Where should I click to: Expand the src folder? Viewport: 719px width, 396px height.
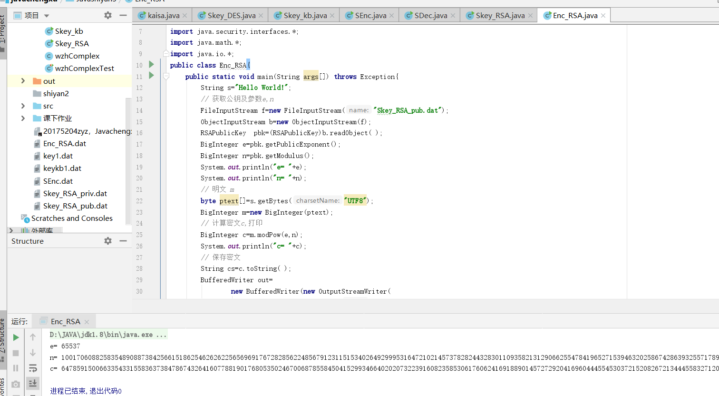[x=23, y=106]
